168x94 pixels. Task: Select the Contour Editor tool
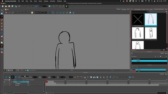pyautogui.click(x=2, y=14)
